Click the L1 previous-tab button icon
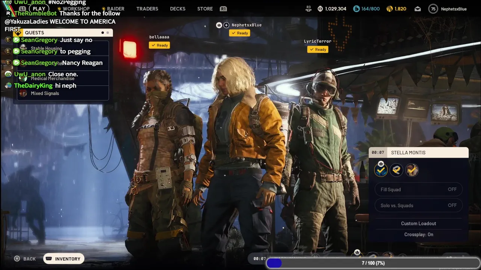The height and width of the screenshot is (270, 481). [22, 9]
